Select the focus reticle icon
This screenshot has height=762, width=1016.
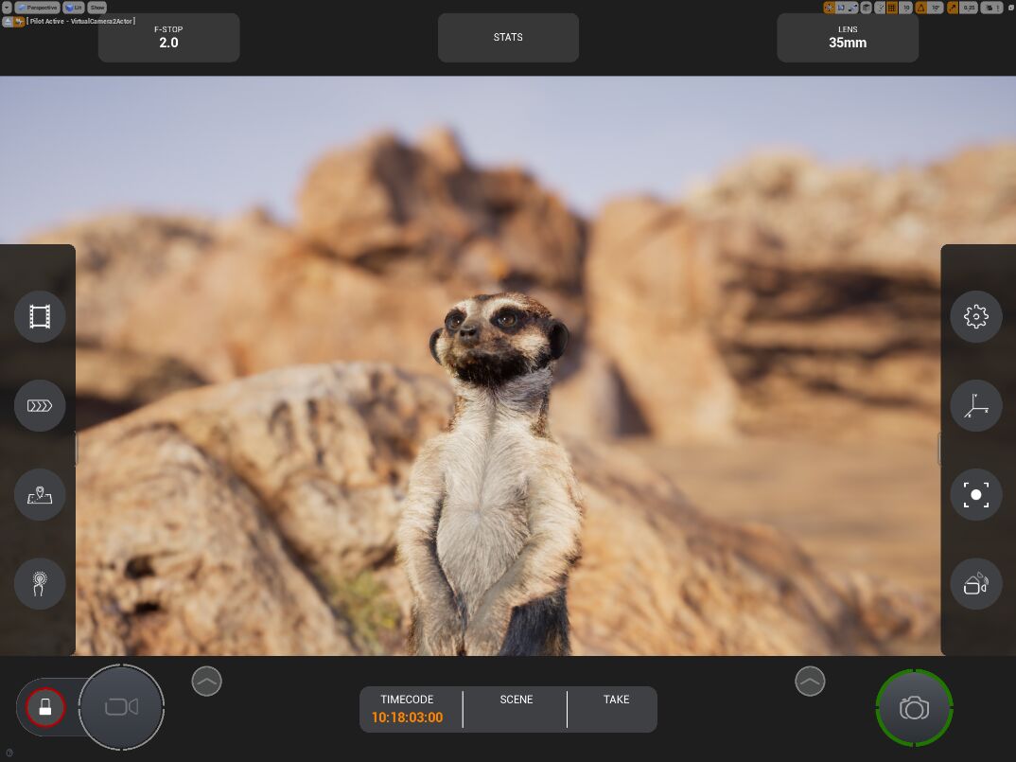975,495
